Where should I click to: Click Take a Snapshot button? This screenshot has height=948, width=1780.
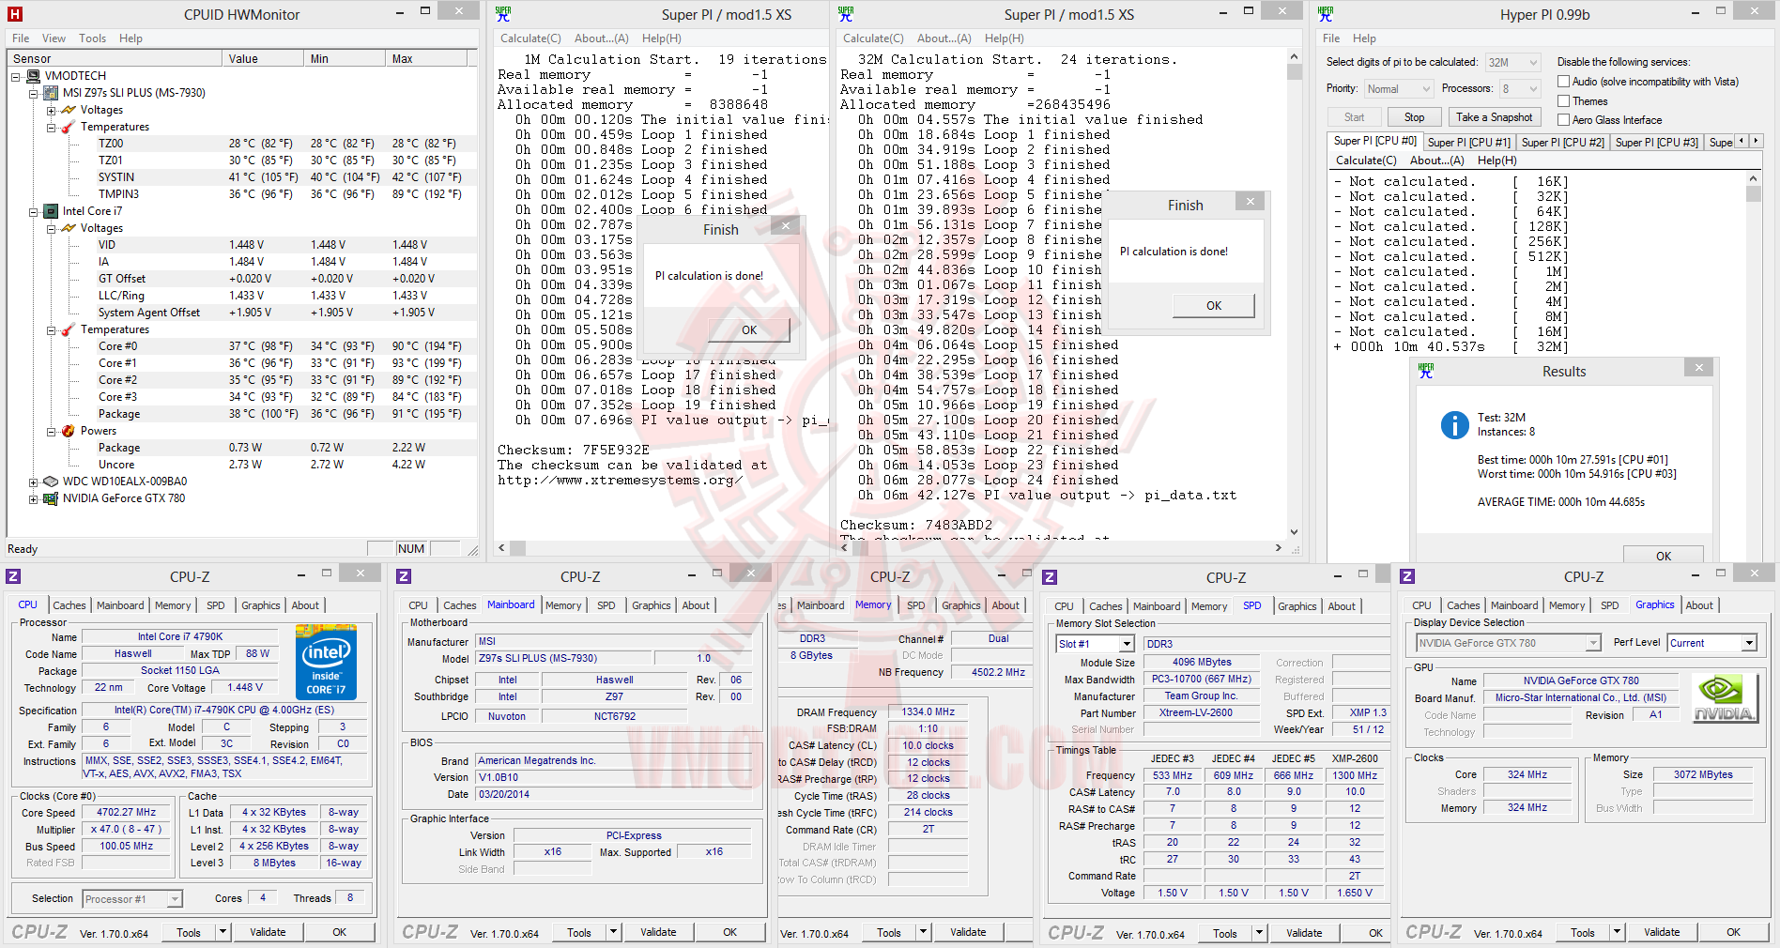tap(1495, 117)
